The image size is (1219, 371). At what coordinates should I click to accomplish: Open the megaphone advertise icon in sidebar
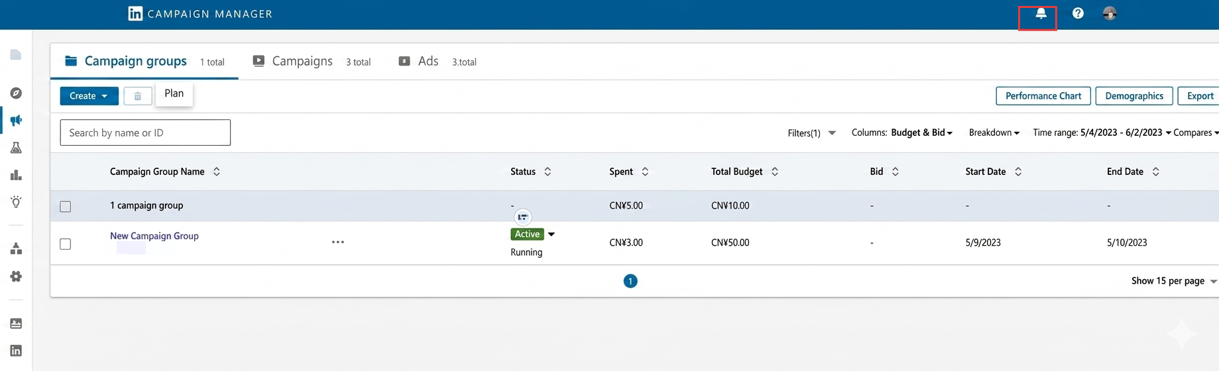tap(16, 121)
